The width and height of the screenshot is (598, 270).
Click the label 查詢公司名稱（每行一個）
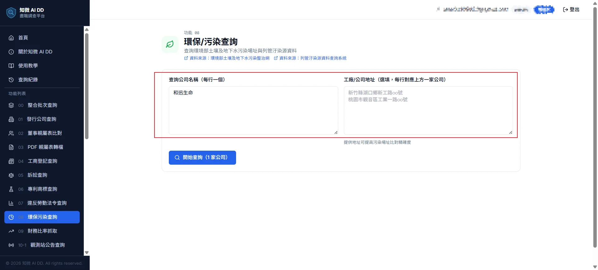(x=198, y=80)
